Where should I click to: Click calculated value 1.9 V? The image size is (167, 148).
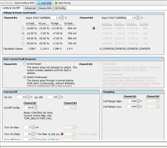70,49
